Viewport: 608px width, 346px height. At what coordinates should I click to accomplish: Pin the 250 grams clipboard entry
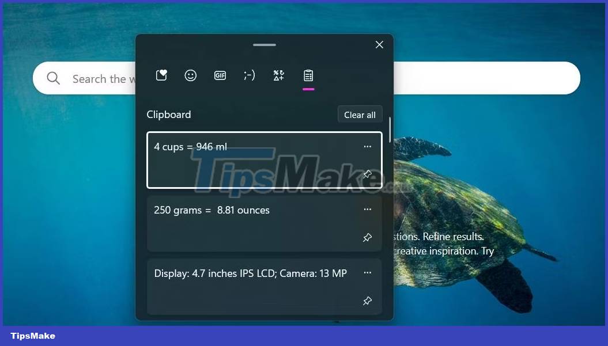pos(367,237)
